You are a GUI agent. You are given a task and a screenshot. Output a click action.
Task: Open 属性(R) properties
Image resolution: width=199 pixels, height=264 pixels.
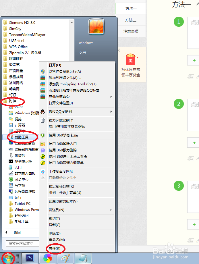[x=54, y=248]
